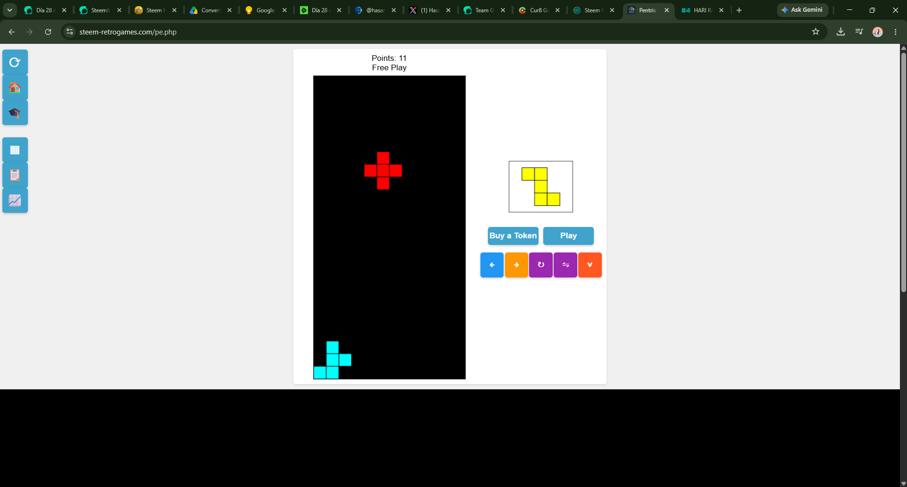Open the media control icon in the toolbar
This screenshot has width=907, height=487.
pos(859,32)
